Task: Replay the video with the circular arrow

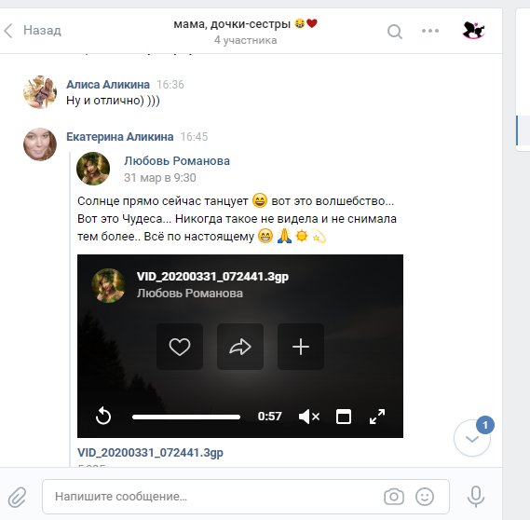Action: 103,416
